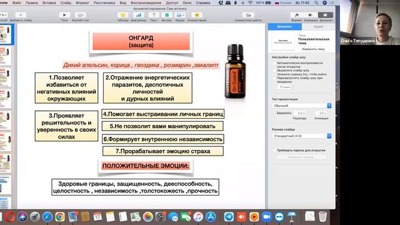This screenshot has height=225, width=400.
Task: Open Google Chrome from the Dock
Action: pyautogui.click(x=60, y=217)
